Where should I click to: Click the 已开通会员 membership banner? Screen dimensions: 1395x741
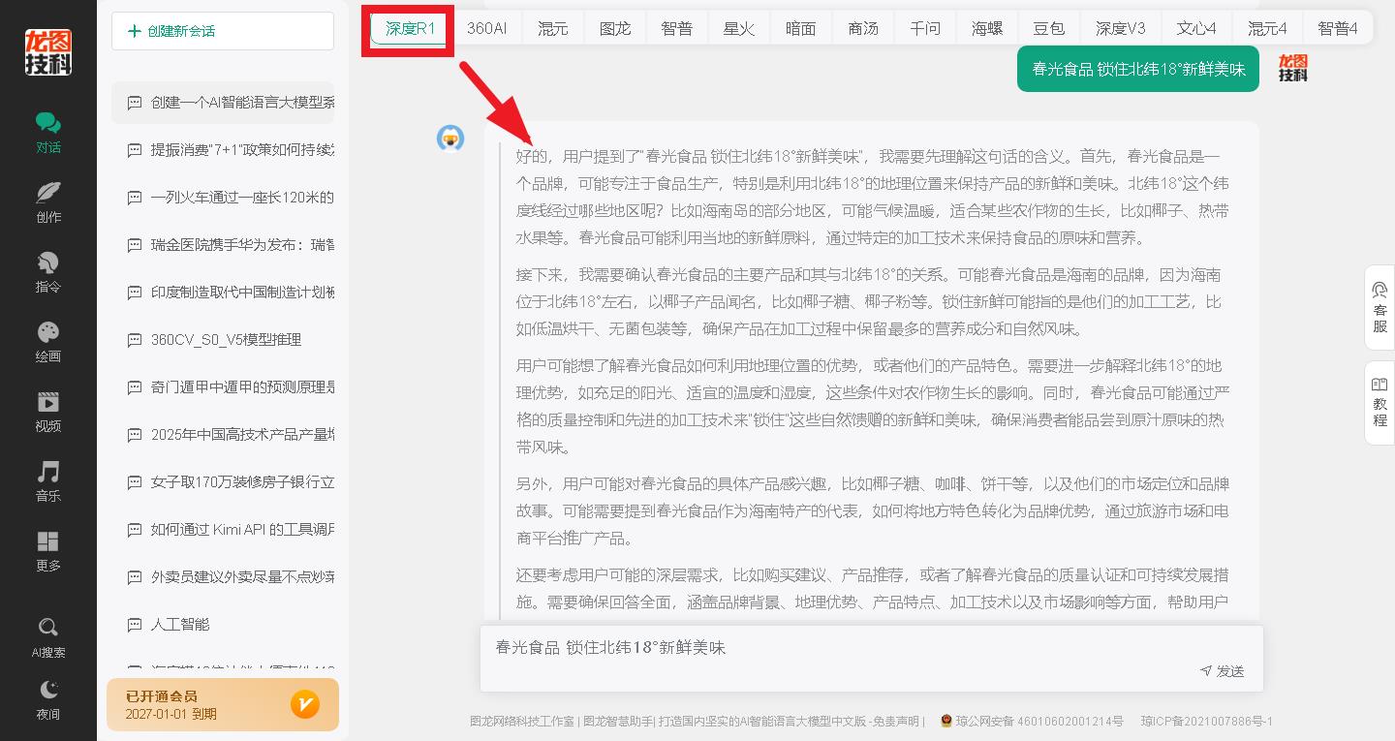[223, 704]
